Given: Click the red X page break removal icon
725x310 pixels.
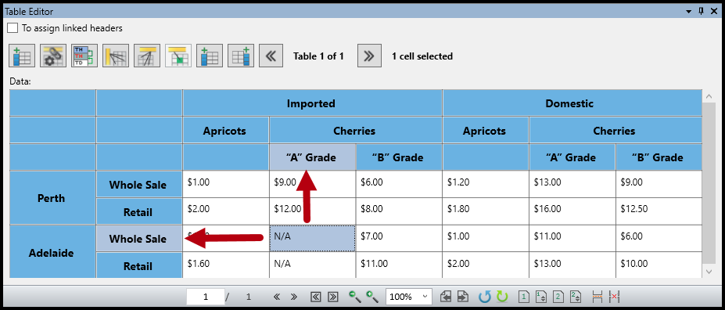Looking at the screenshot, I should 615,297.
